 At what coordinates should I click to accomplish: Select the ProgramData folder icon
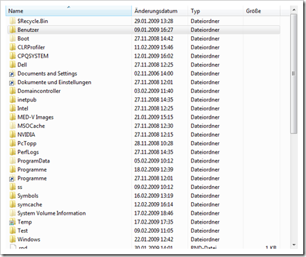(x=13, y=160)
